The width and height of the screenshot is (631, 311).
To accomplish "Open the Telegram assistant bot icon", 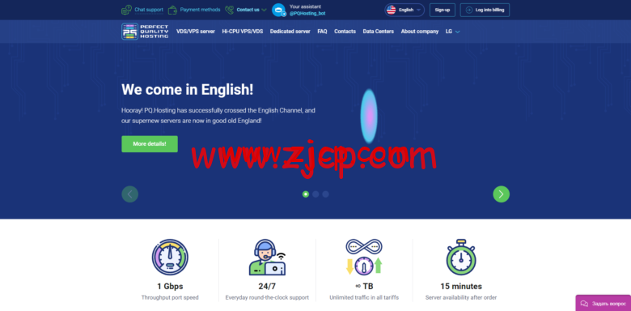I will tap(279, 10).
